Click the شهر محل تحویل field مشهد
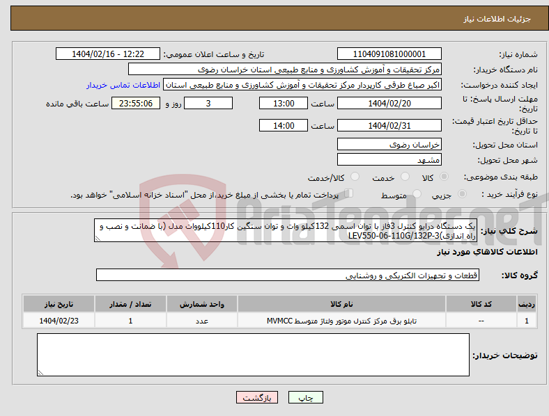Image resolution: width=549 pixels, height=416 pixels. click(x=389, y=159)
